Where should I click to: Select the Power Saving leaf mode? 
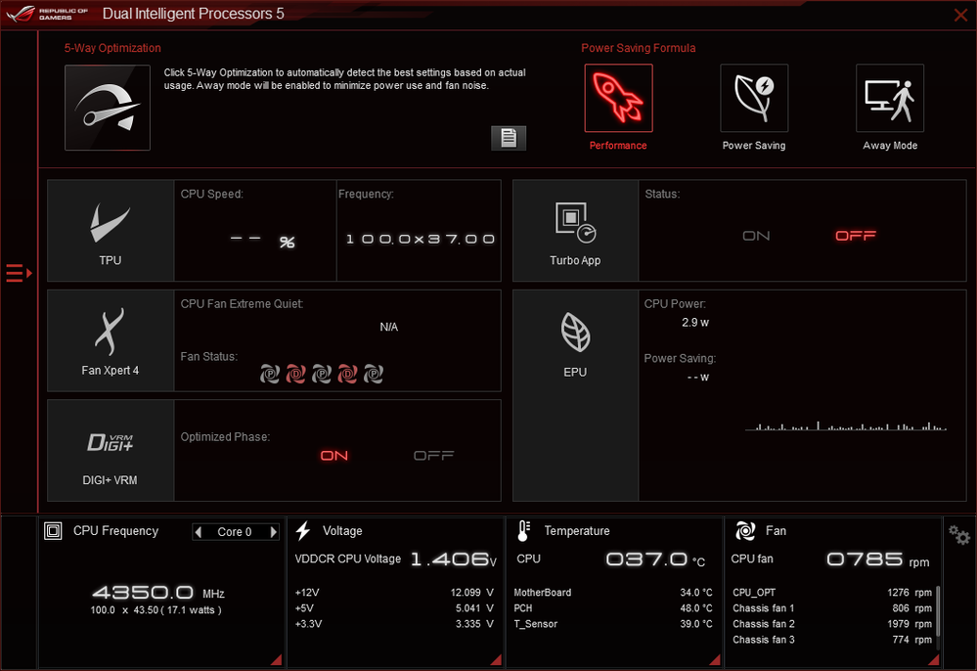(754, 98)
